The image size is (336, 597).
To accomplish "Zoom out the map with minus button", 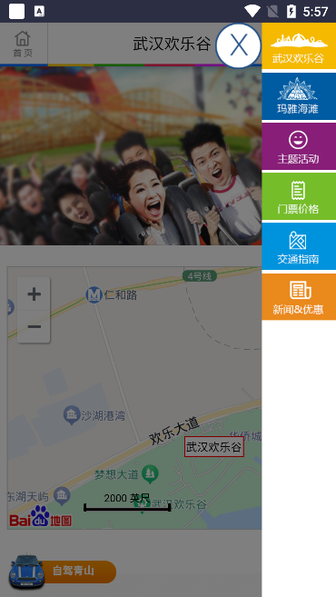I will tap(34, 327).
